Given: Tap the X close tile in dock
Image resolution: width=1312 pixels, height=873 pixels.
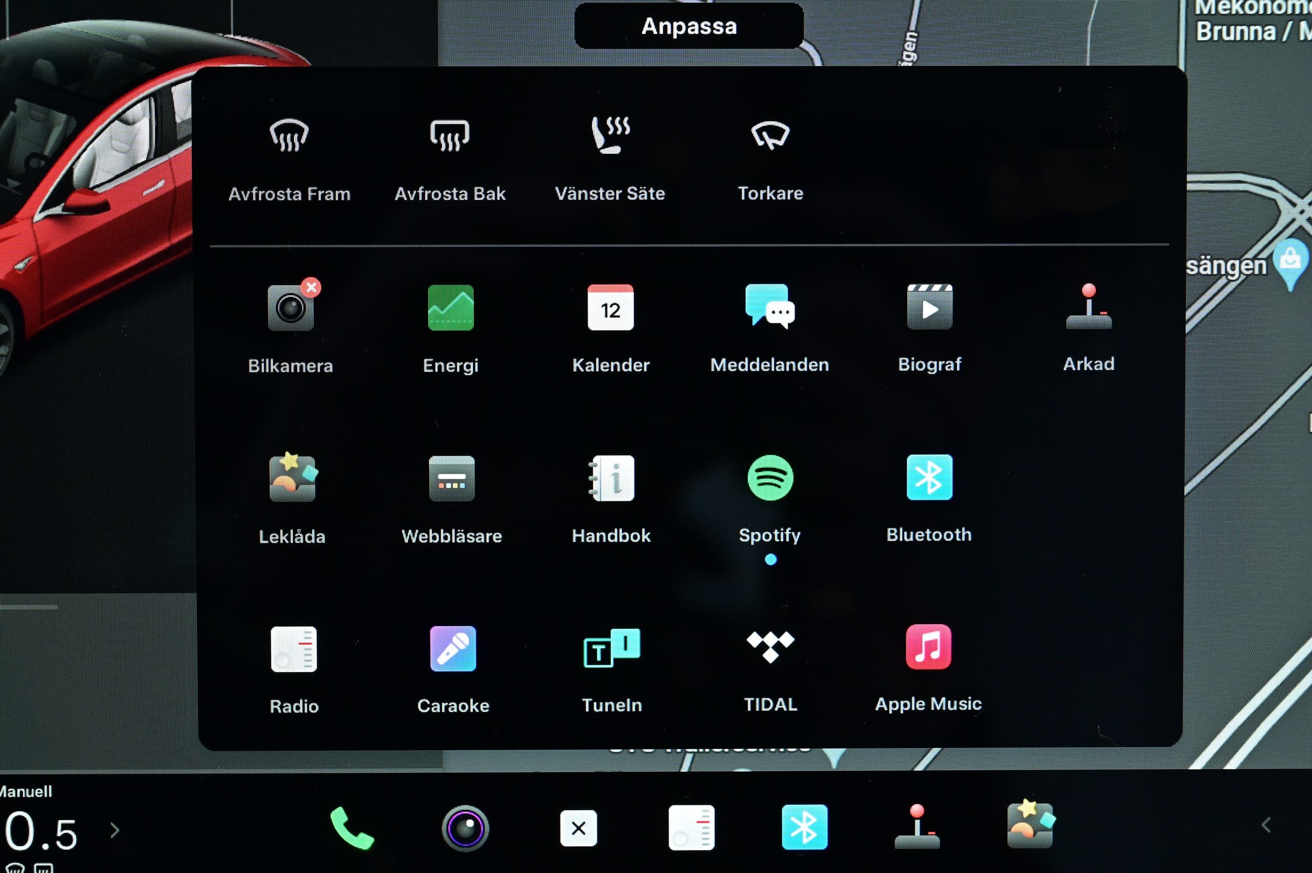Looking at the screenshot, I should 578,828.
